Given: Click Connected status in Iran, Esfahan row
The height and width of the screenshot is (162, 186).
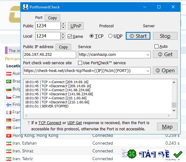Looking at the screenshot, I should [103, 143].
